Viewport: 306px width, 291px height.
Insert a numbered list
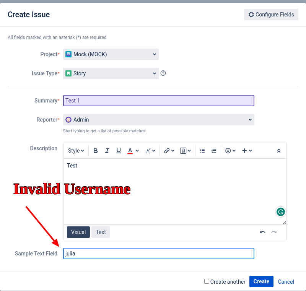coord(214,151)
